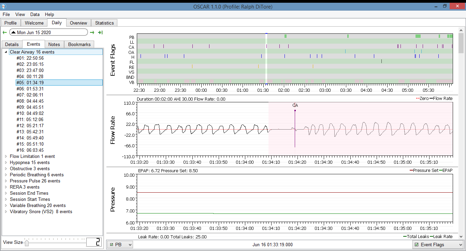The image size is (466, 251).
Task: Open the Bookmarks sub-tab
Action: (x=79, y=44)
